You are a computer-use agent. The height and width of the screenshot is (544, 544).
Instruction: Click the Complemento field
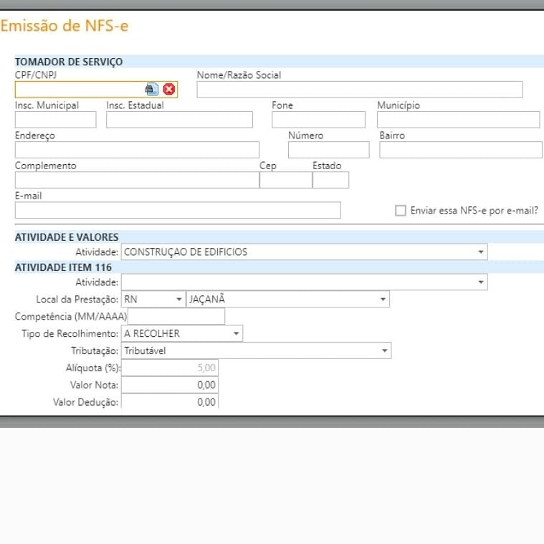pos(137,180)
